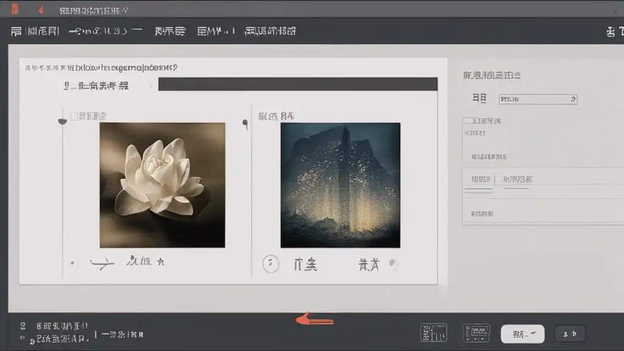Tick the checkbox above the flower image
The height and width of the screenshot is (351, 624).
point(74,116)
